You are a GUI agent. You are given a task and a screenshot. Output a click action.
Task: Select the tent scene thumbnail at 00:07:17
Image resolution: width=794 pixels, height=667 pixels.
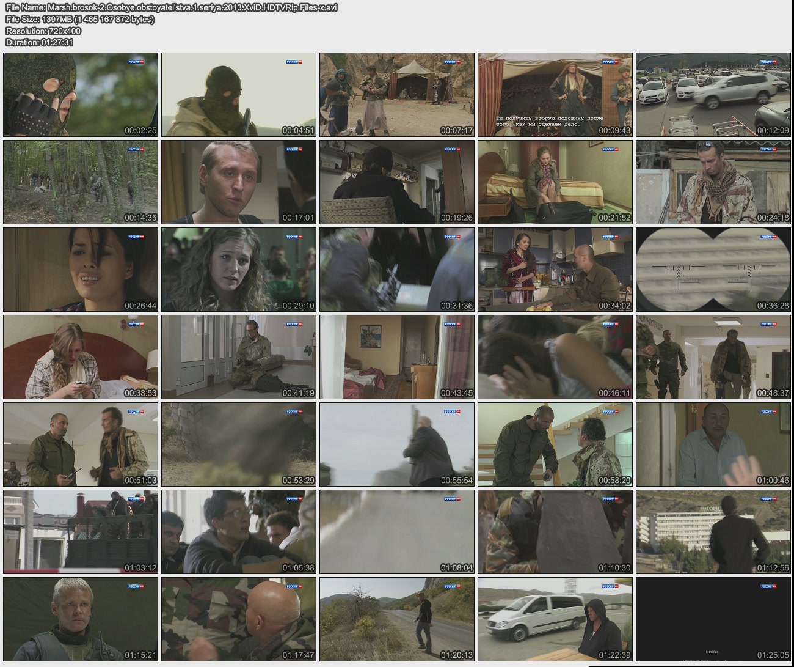click(x=397, y=95)
